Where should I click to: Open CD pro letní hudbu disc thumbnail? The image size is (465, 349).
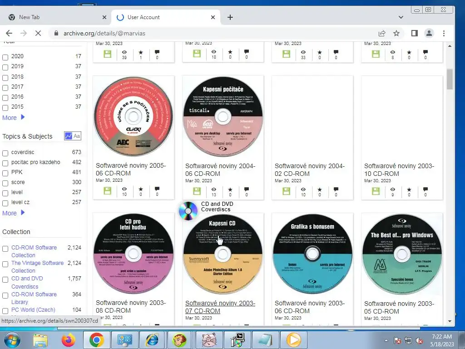click(134, 254)
